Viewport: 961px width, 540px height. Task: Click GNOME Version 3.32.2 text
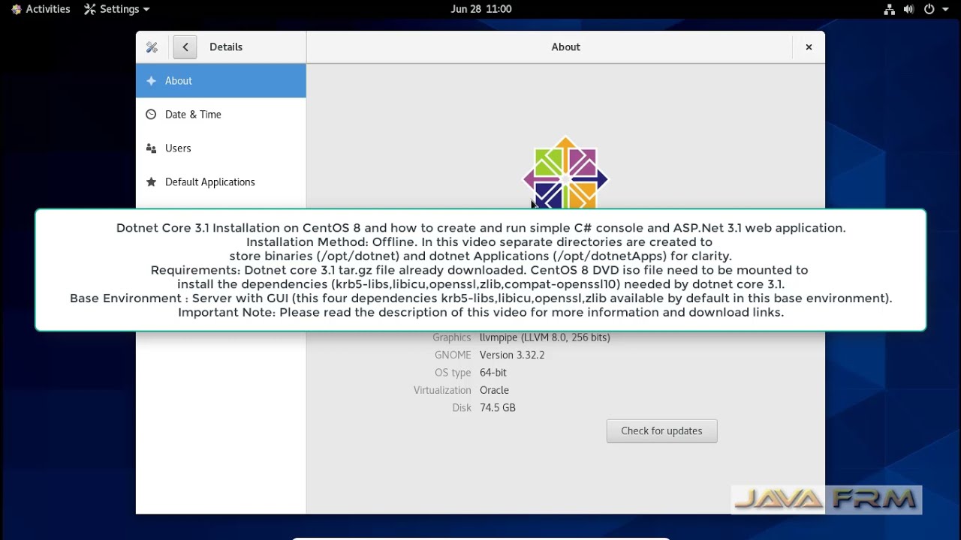tap(512, 355)
